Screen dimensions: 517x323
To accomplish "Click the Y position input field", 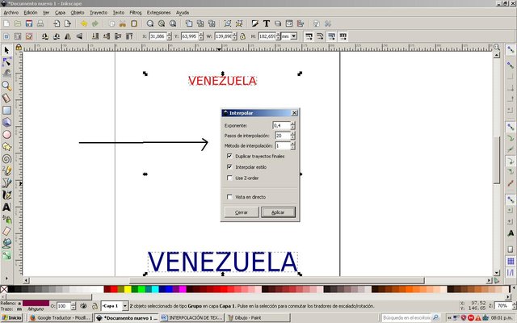I will (x=190, y=36).
